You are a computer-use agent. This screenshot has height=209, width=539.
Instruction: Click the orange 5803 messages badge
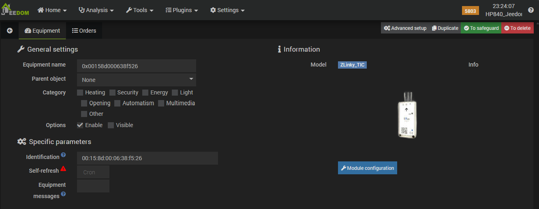(x=470, y=11)
